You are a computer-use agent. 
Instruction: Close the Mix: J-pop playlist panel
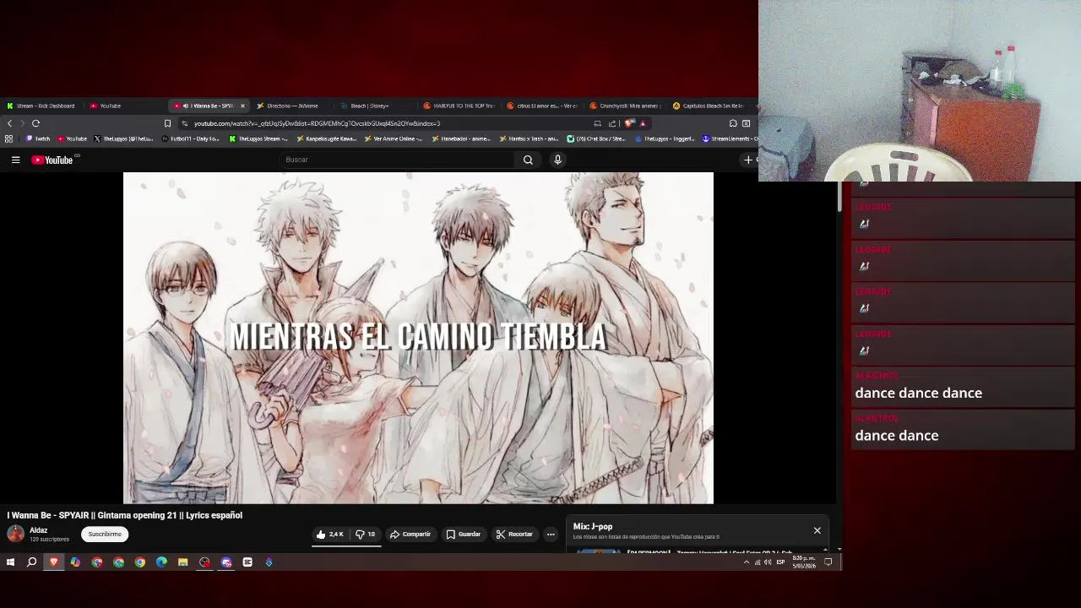[x=817, y=530]
